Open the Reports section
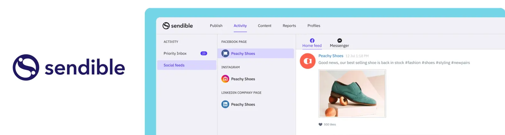This screenshot has height=135, width=505. point(289,26)
